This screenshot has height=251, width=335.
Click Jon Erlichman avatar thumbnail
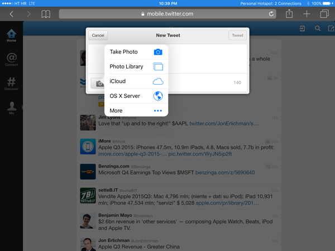[x=88, y=245]
